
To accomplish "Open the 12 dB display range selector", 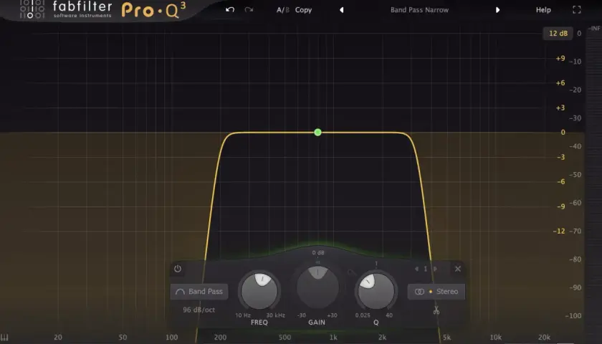I will (558, 34).
